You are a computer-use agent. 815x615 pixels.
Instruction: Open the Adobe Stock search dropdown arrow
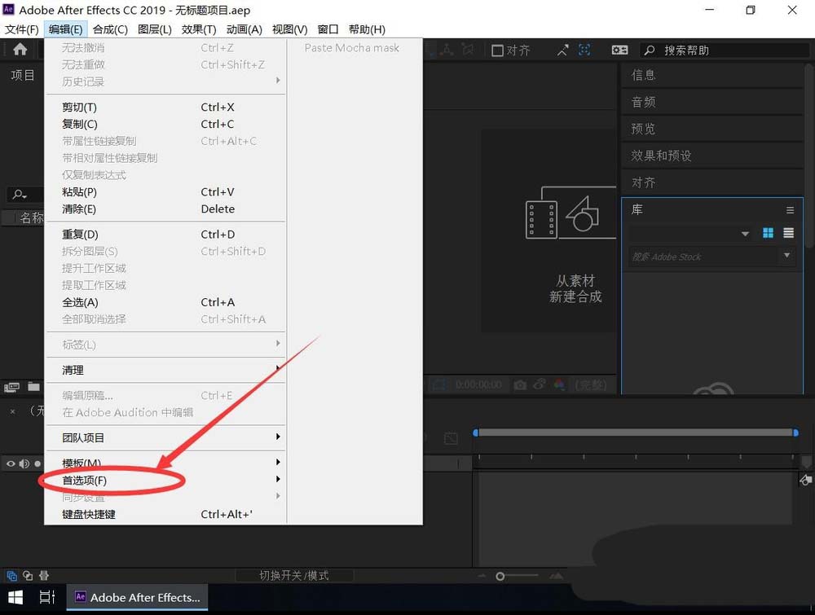(x=787, y=256)
